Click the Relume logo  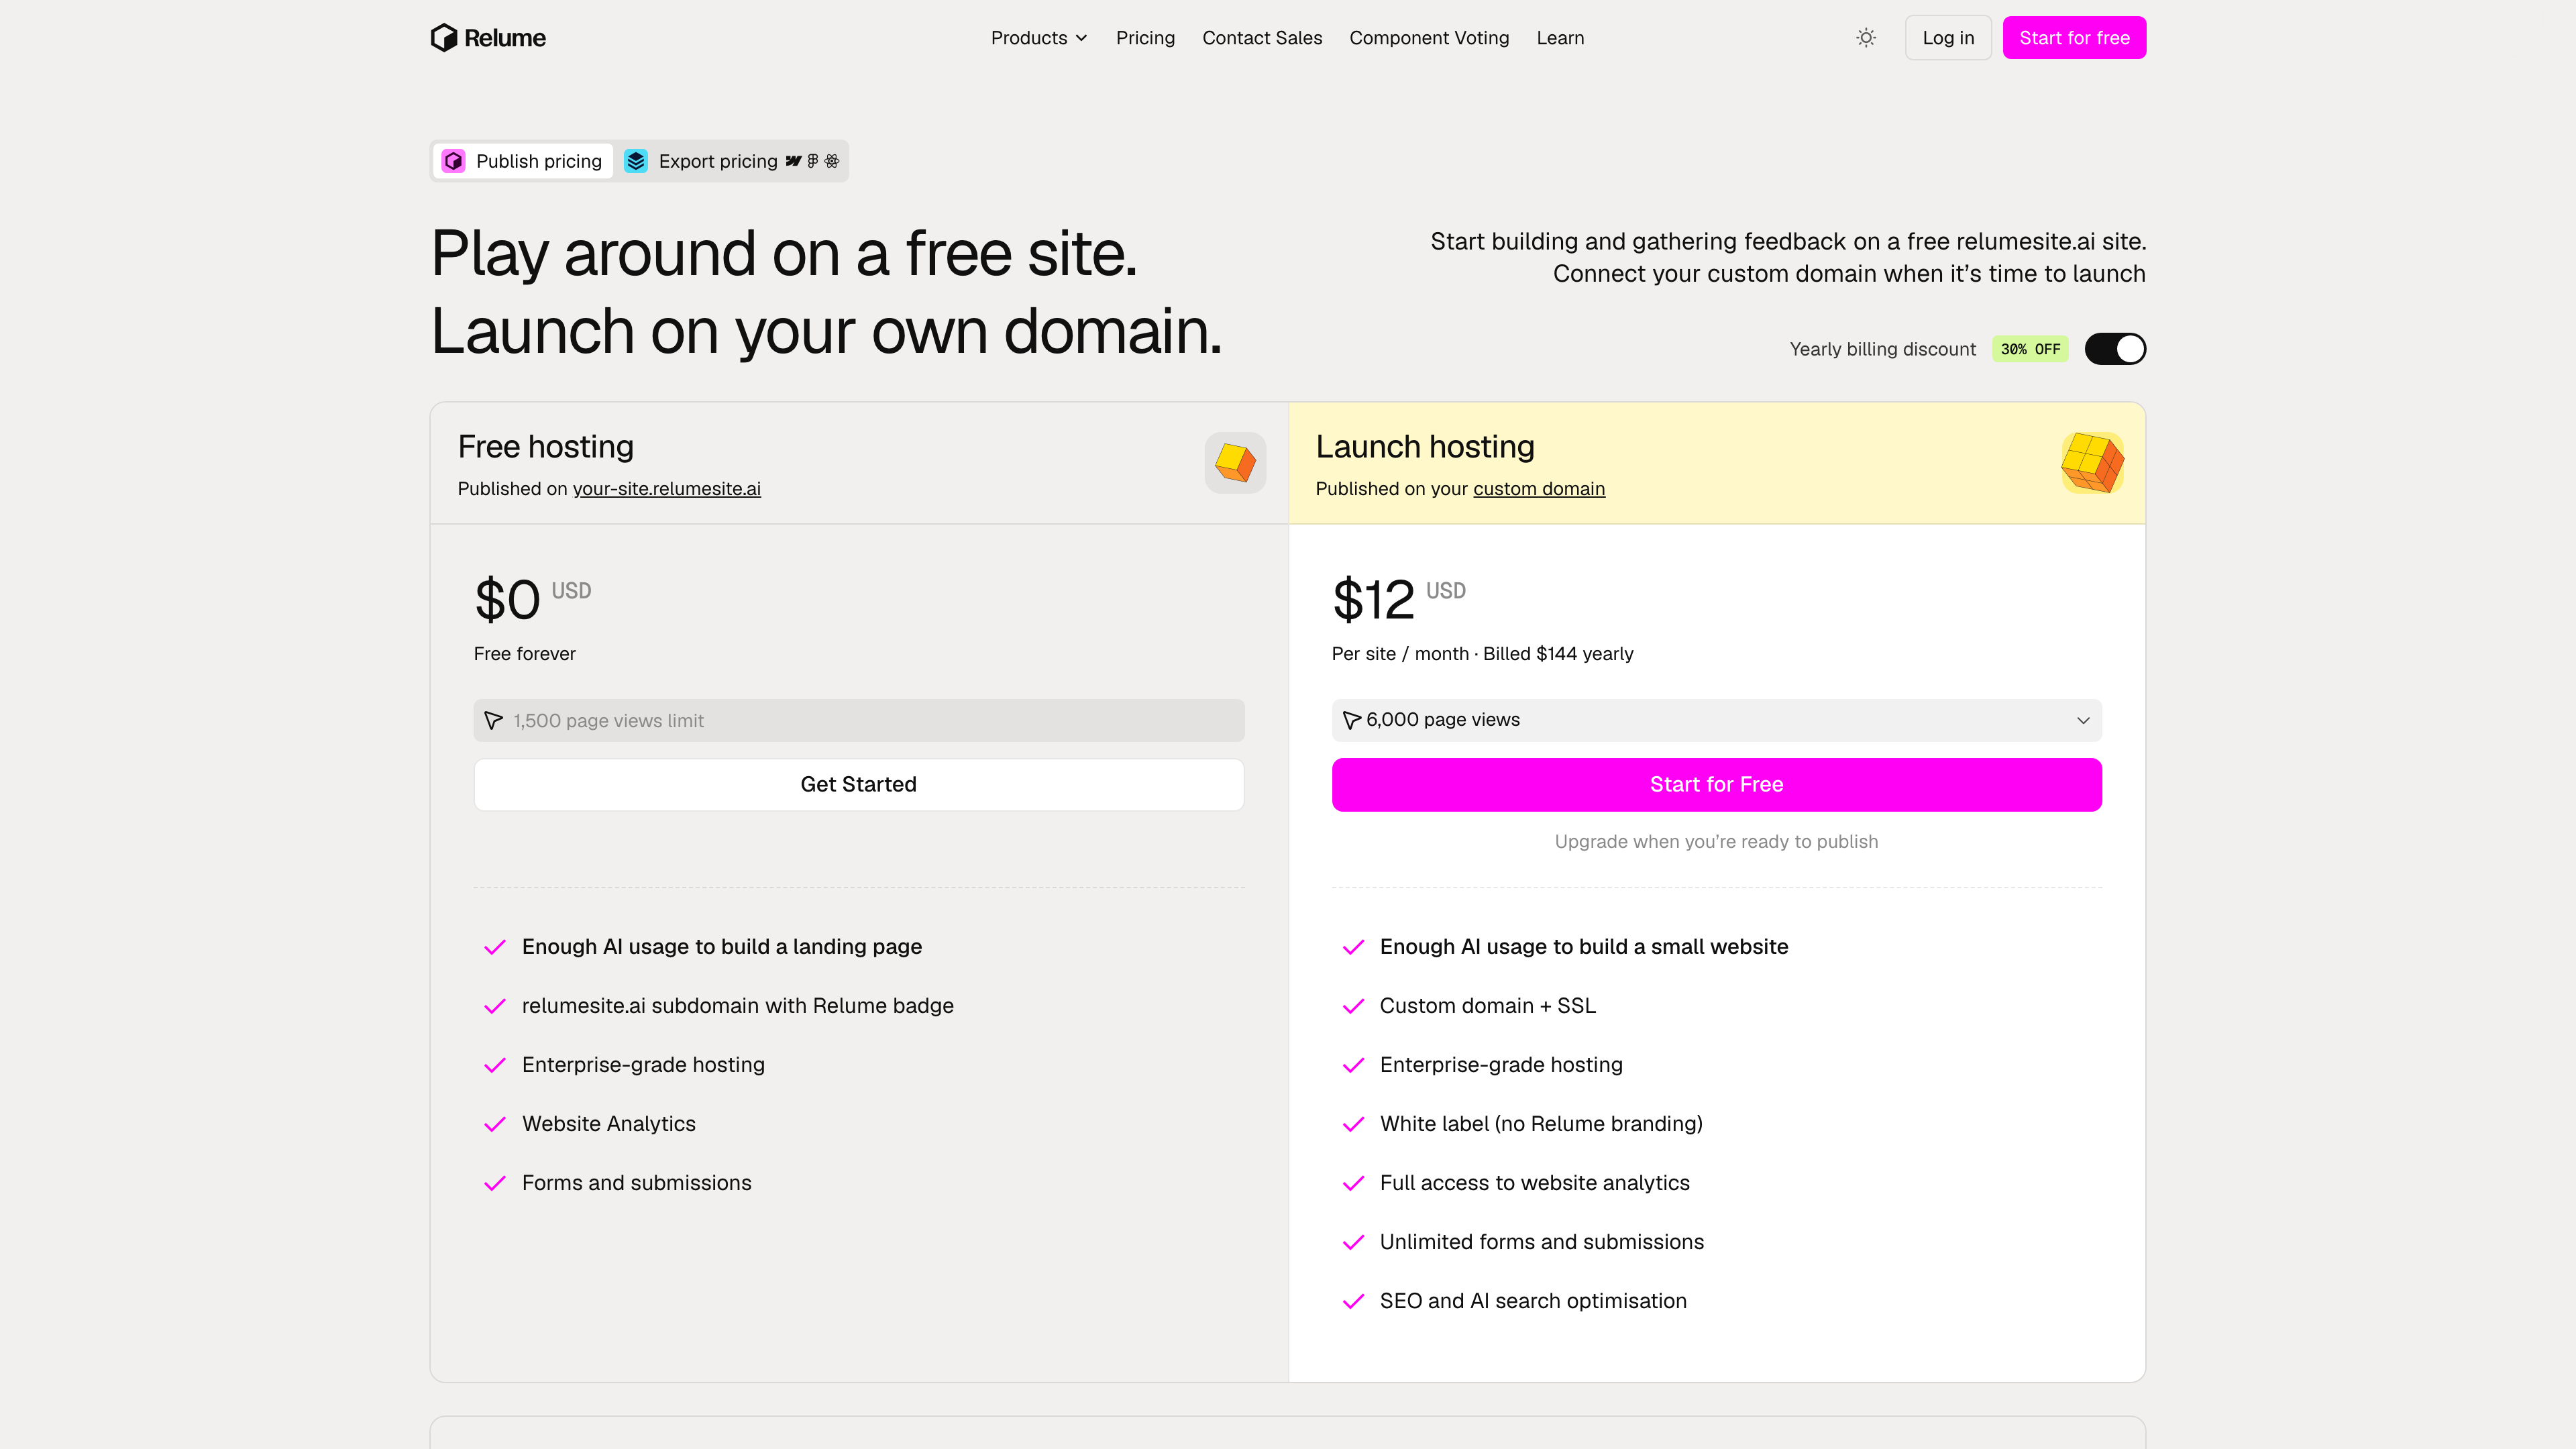tap(488, 38)
